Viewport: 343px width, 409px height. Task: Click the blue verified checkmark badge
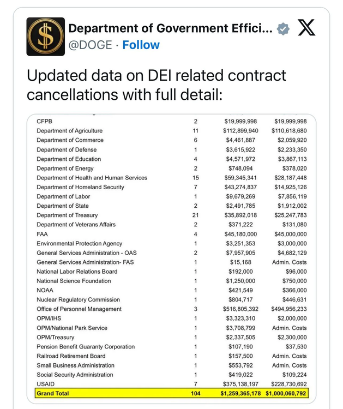(284, 28)
